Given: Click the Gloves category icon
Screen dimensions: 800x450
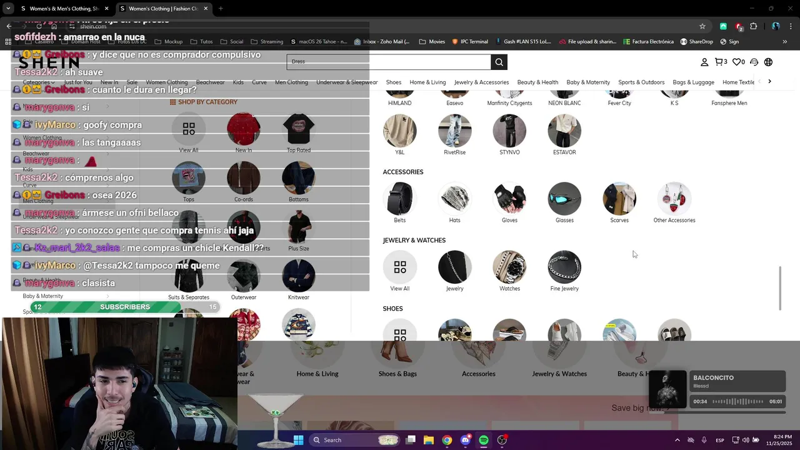Looking at the screenshot, I should tap(509, 199).
